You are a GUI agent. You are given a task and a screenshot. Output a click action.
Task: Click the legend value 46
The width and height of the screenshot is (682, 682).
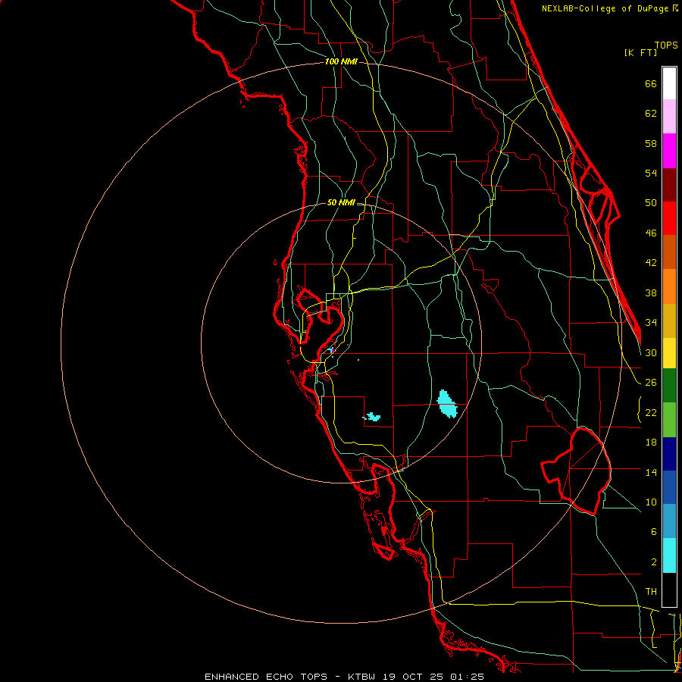coord(651,233)
